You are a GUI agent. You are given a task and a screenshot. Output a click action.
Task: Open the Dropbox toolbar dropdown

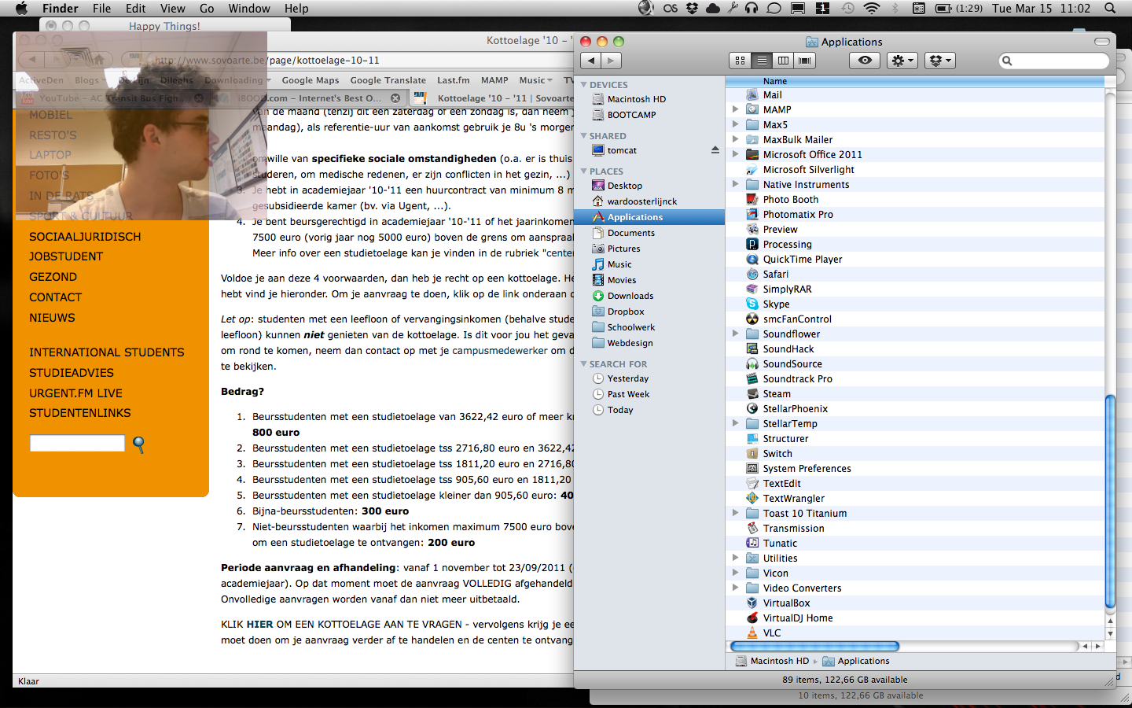[939, 61]
